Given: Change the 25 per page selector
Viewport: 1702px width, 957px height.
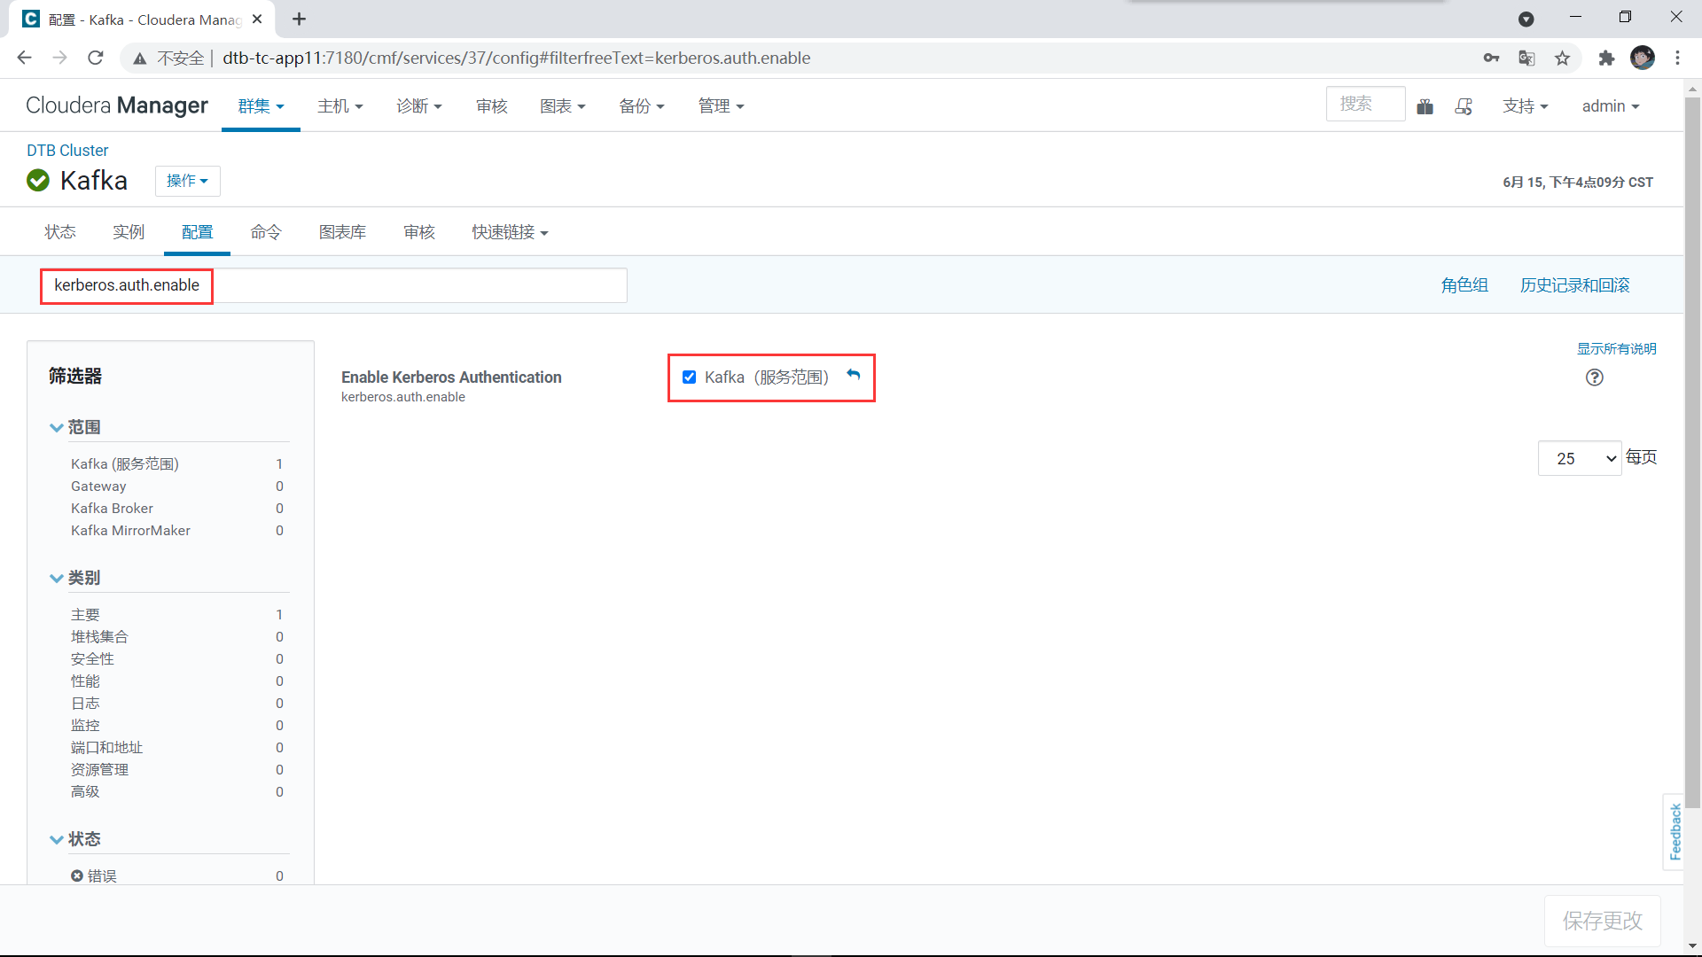Looking at the screenshot, I should point(1579,458).
